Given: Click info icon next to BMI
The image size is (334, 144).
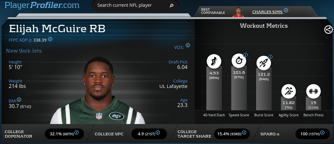Looking at the screenshot, I should coord(19,100).
